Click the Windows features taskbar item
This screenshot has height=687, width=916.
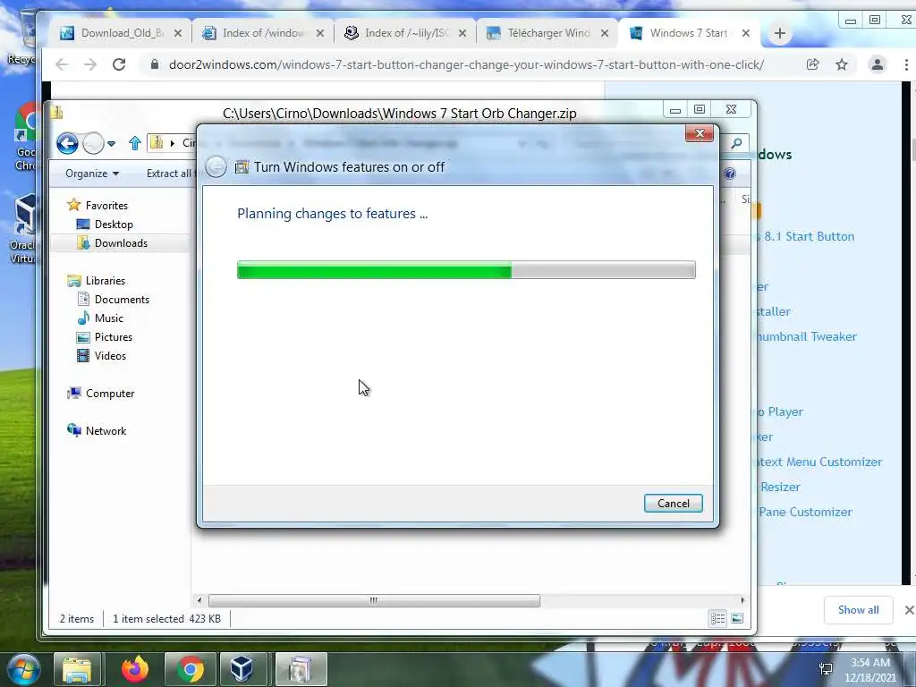click(x=301, y=669)
